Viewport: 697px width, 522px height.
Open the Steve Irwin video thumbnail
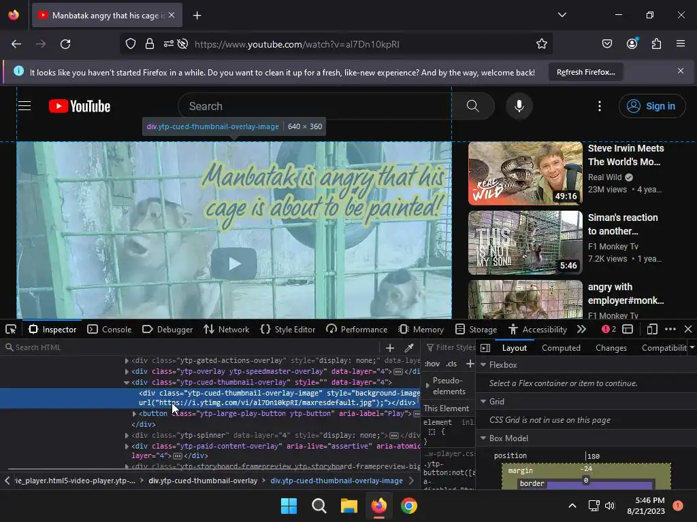pos(525,173)
